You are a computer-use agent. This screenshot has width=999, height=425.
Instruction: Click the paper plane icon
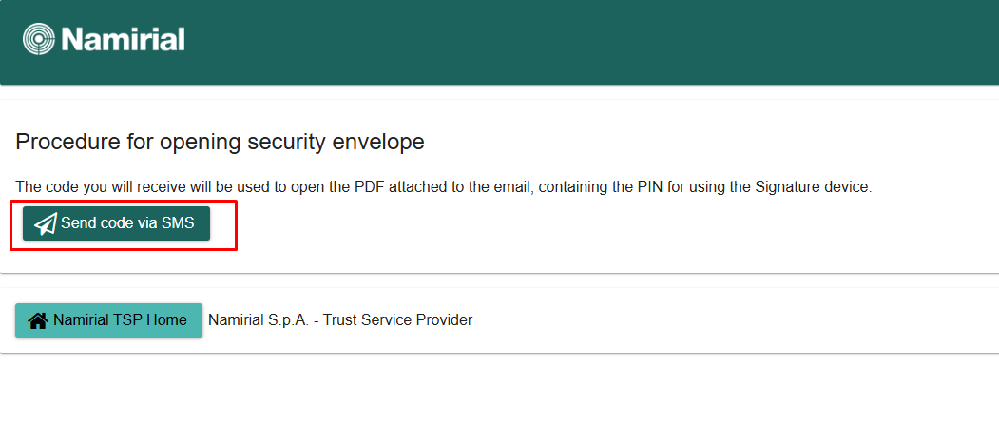[45, 224]
